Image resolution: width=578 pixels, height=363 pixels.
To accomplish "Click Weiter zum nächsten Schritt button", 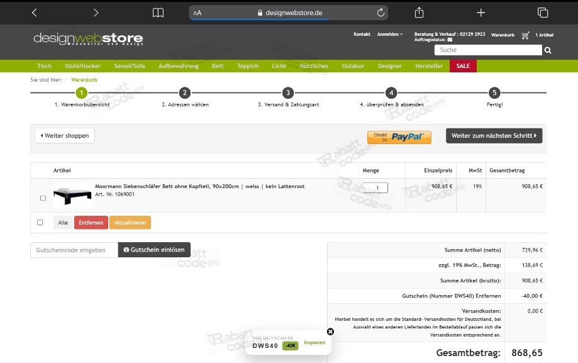I will (x=494, y=136).
